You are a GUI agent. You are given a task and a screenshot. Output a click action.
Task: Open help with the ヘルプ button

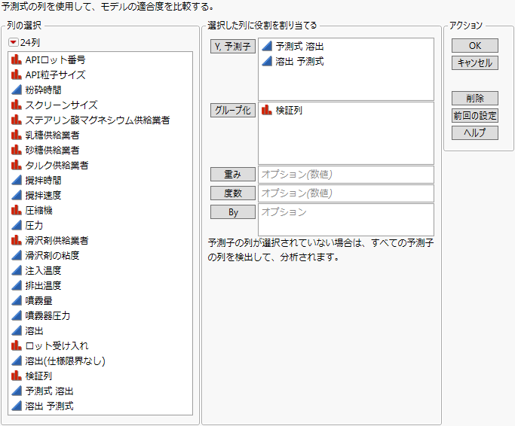coord(475,132)
